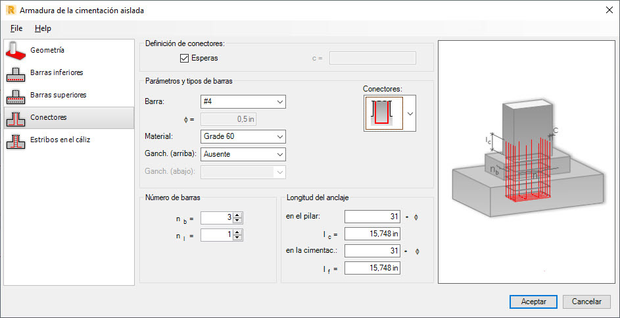The image size is (620, 318).
Task: Open the Barras inferiores section icon
Action: (16, 73)
